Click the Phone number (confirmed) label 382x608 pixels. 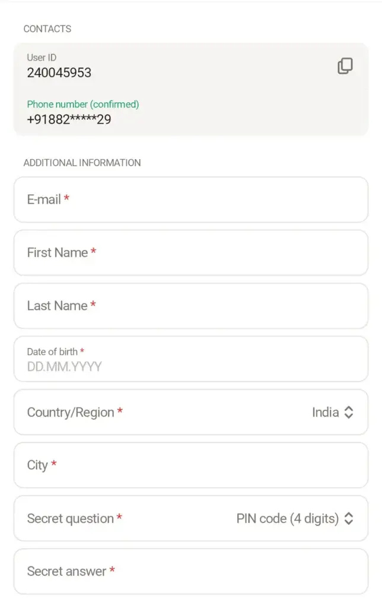[x=83, y=104]
